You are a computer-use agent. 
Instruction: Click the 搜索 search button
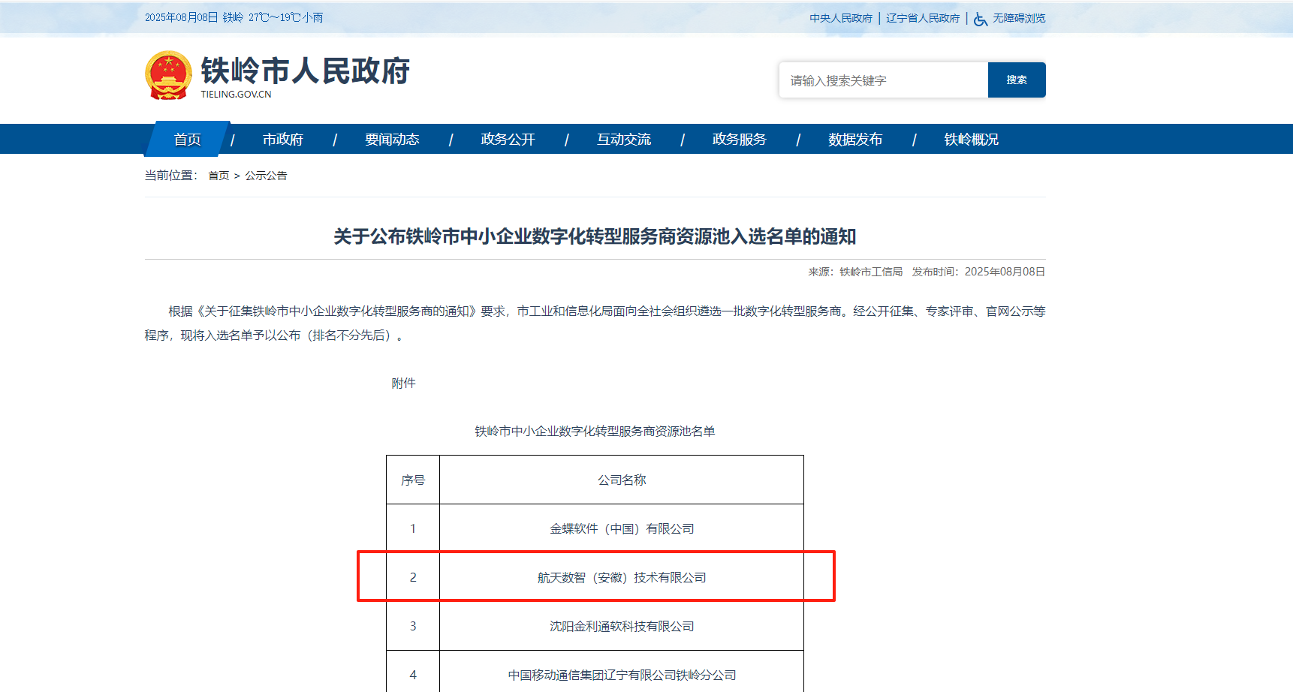click(x=1016, y=80)
